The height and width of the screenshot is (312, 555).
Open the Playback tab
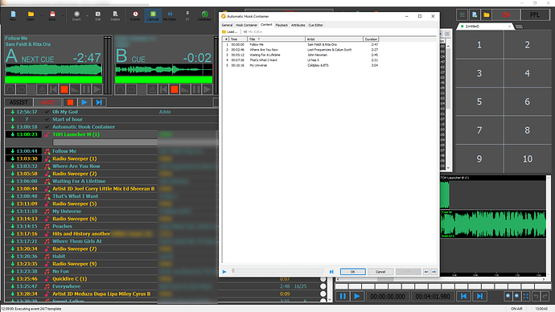tap(282, 25)
